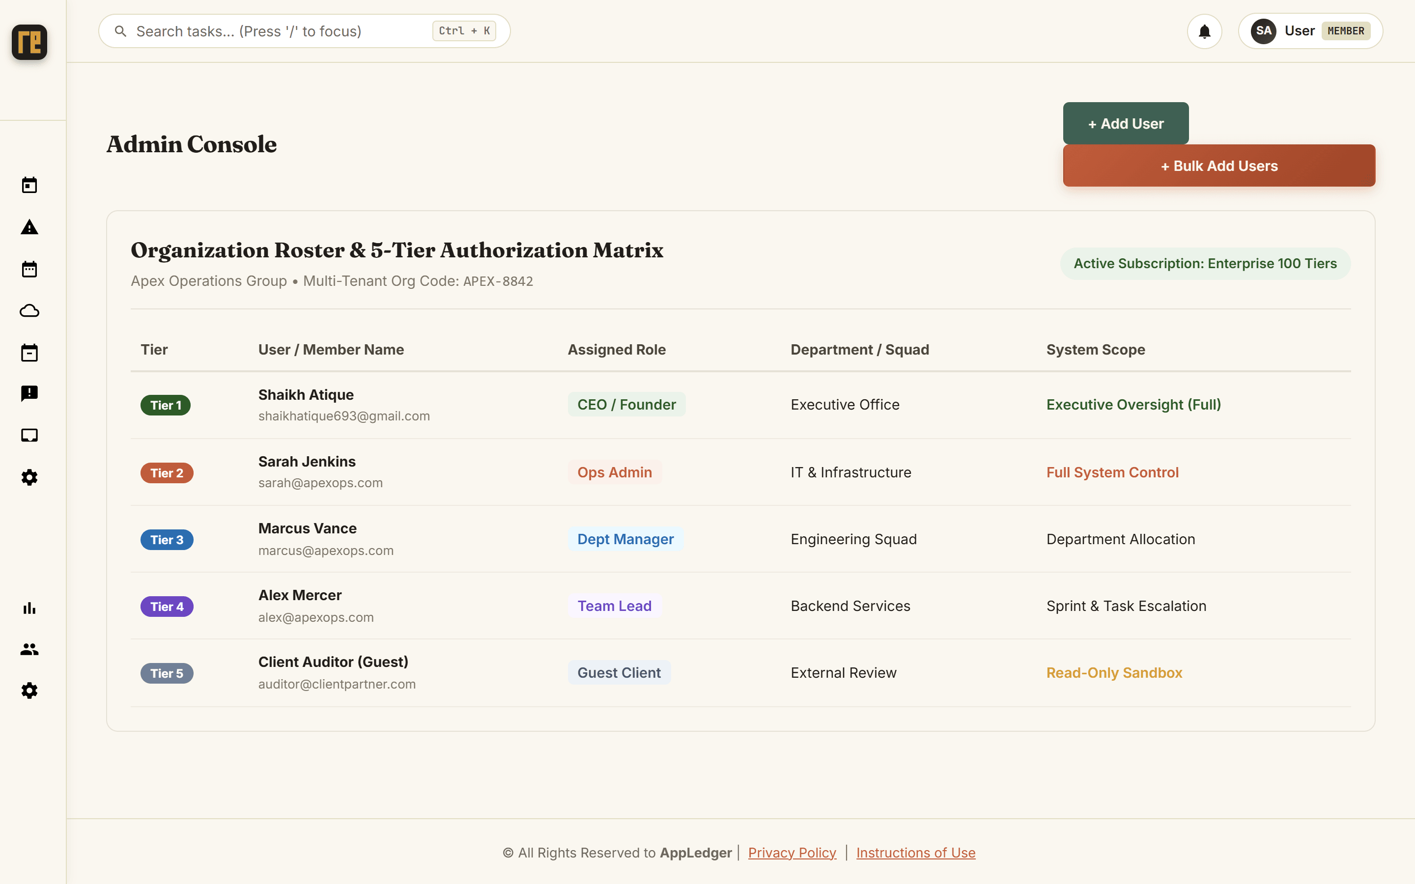Click the magnifier icon in search bar

pos(120,31)
